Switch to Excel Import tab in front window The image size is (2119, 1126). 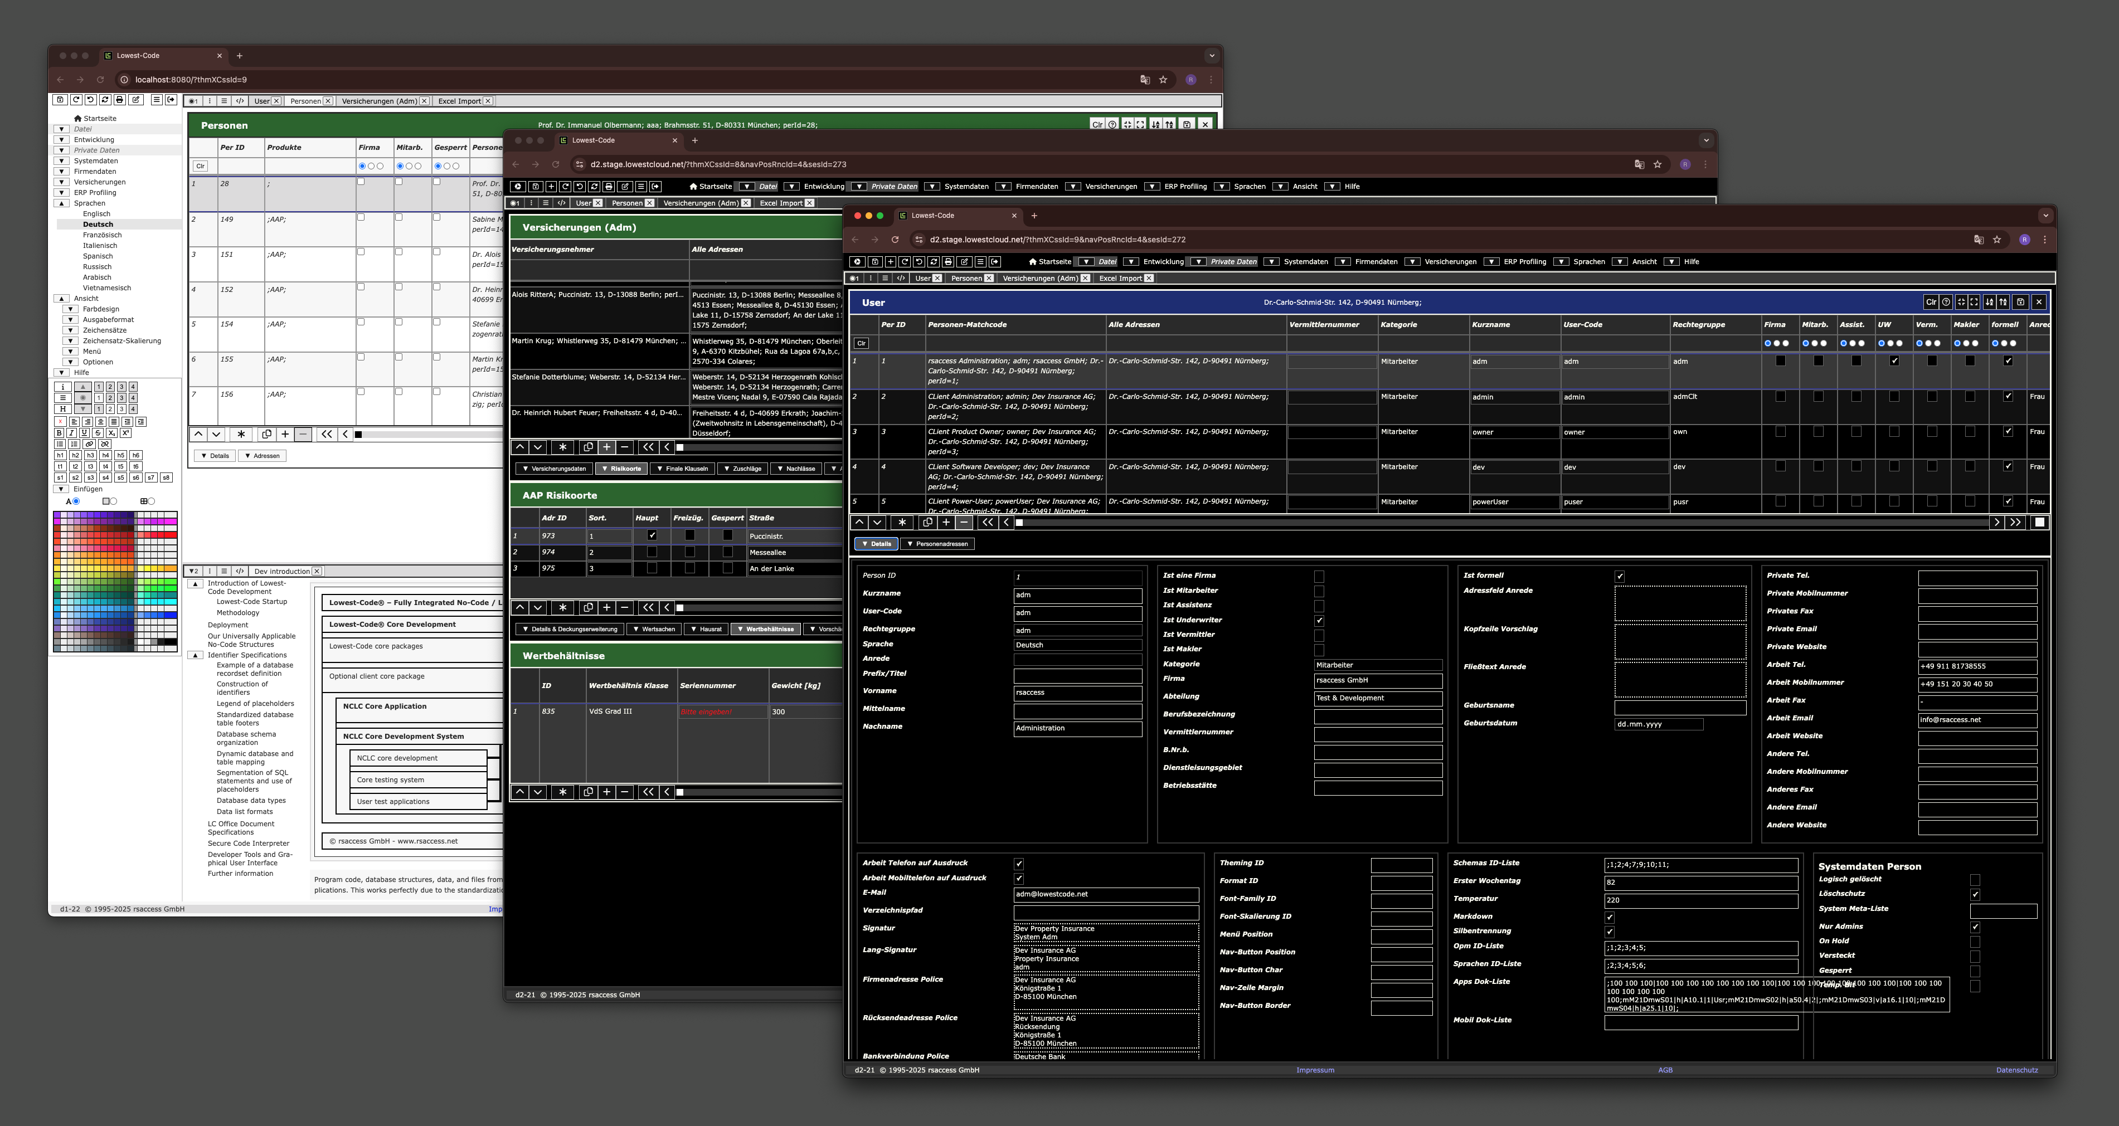tap(1120, 278)
